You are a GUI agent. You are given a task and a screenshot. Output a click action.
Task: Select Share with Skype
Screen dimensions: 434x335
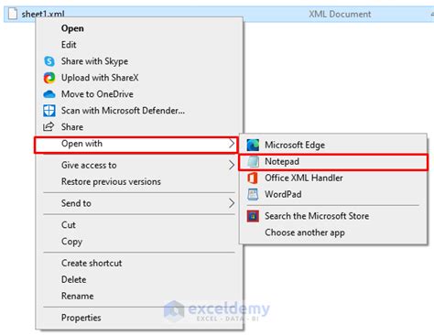click(139, 61)
